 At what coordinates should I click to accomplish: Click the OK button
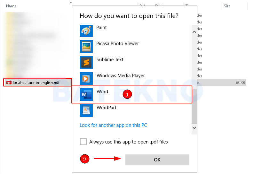[x=157, y=160]
